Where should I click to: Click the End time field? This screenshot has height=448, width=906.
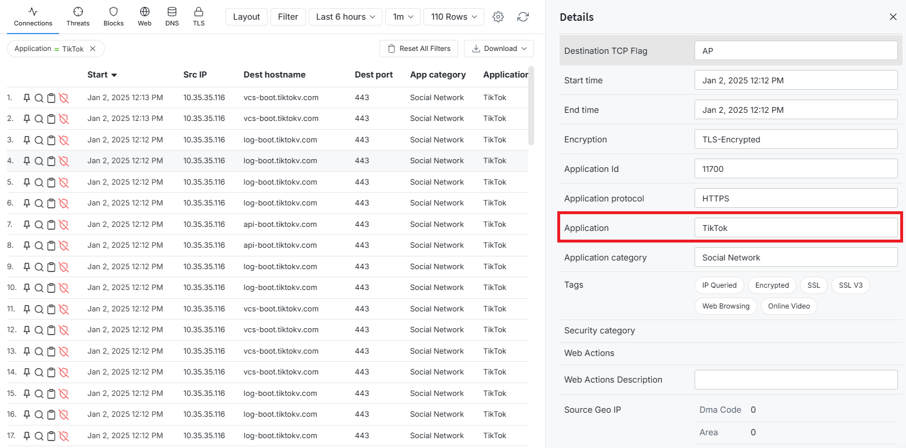[796, 109]
